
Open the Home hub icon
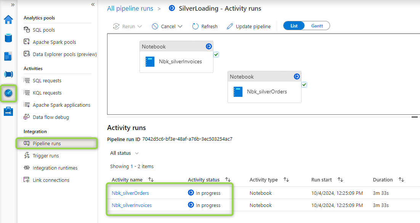pyautogui.click(x=8, y=19)
